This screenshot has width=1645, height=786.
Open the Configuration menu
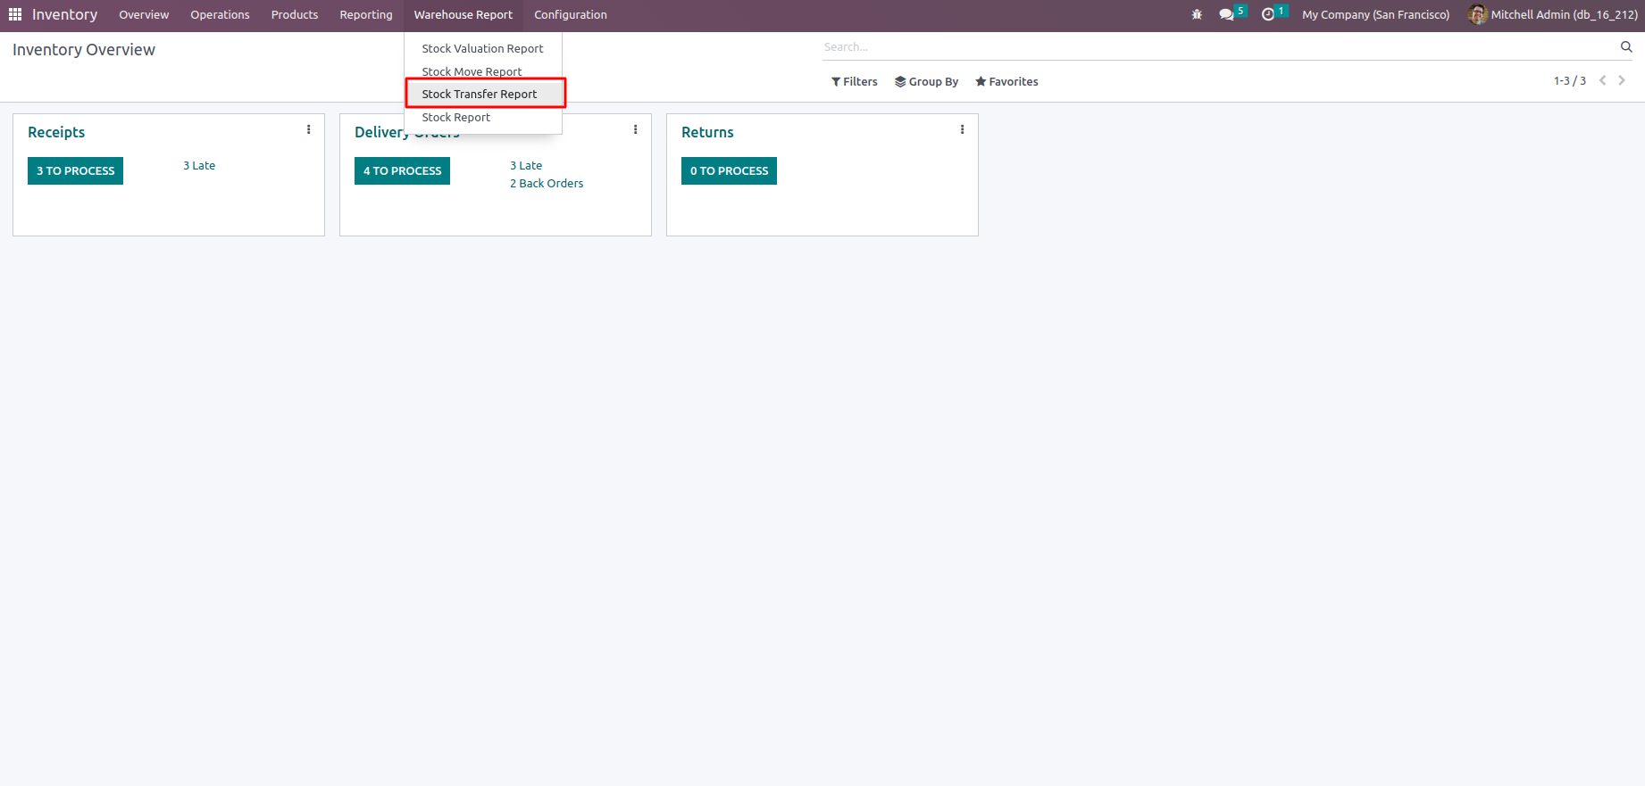pos(570,14)
